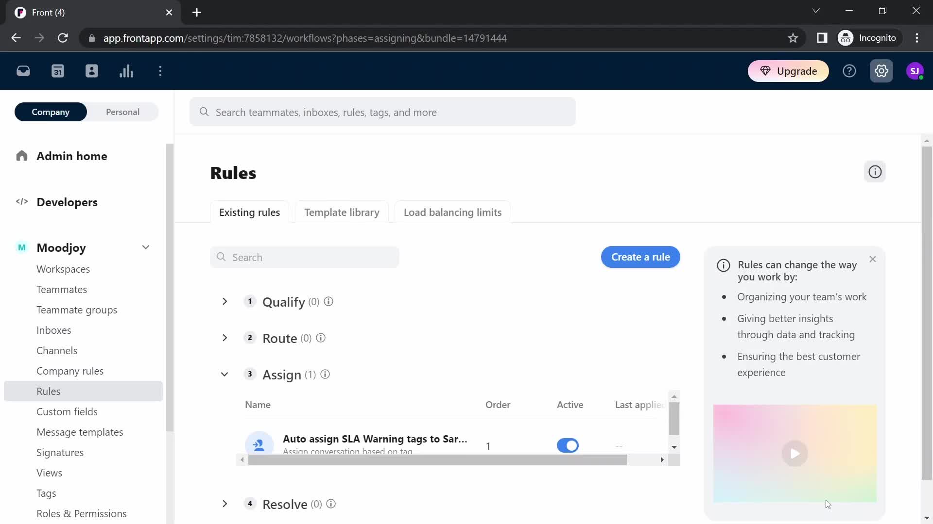Click the contacts person icon

point(92,70)
